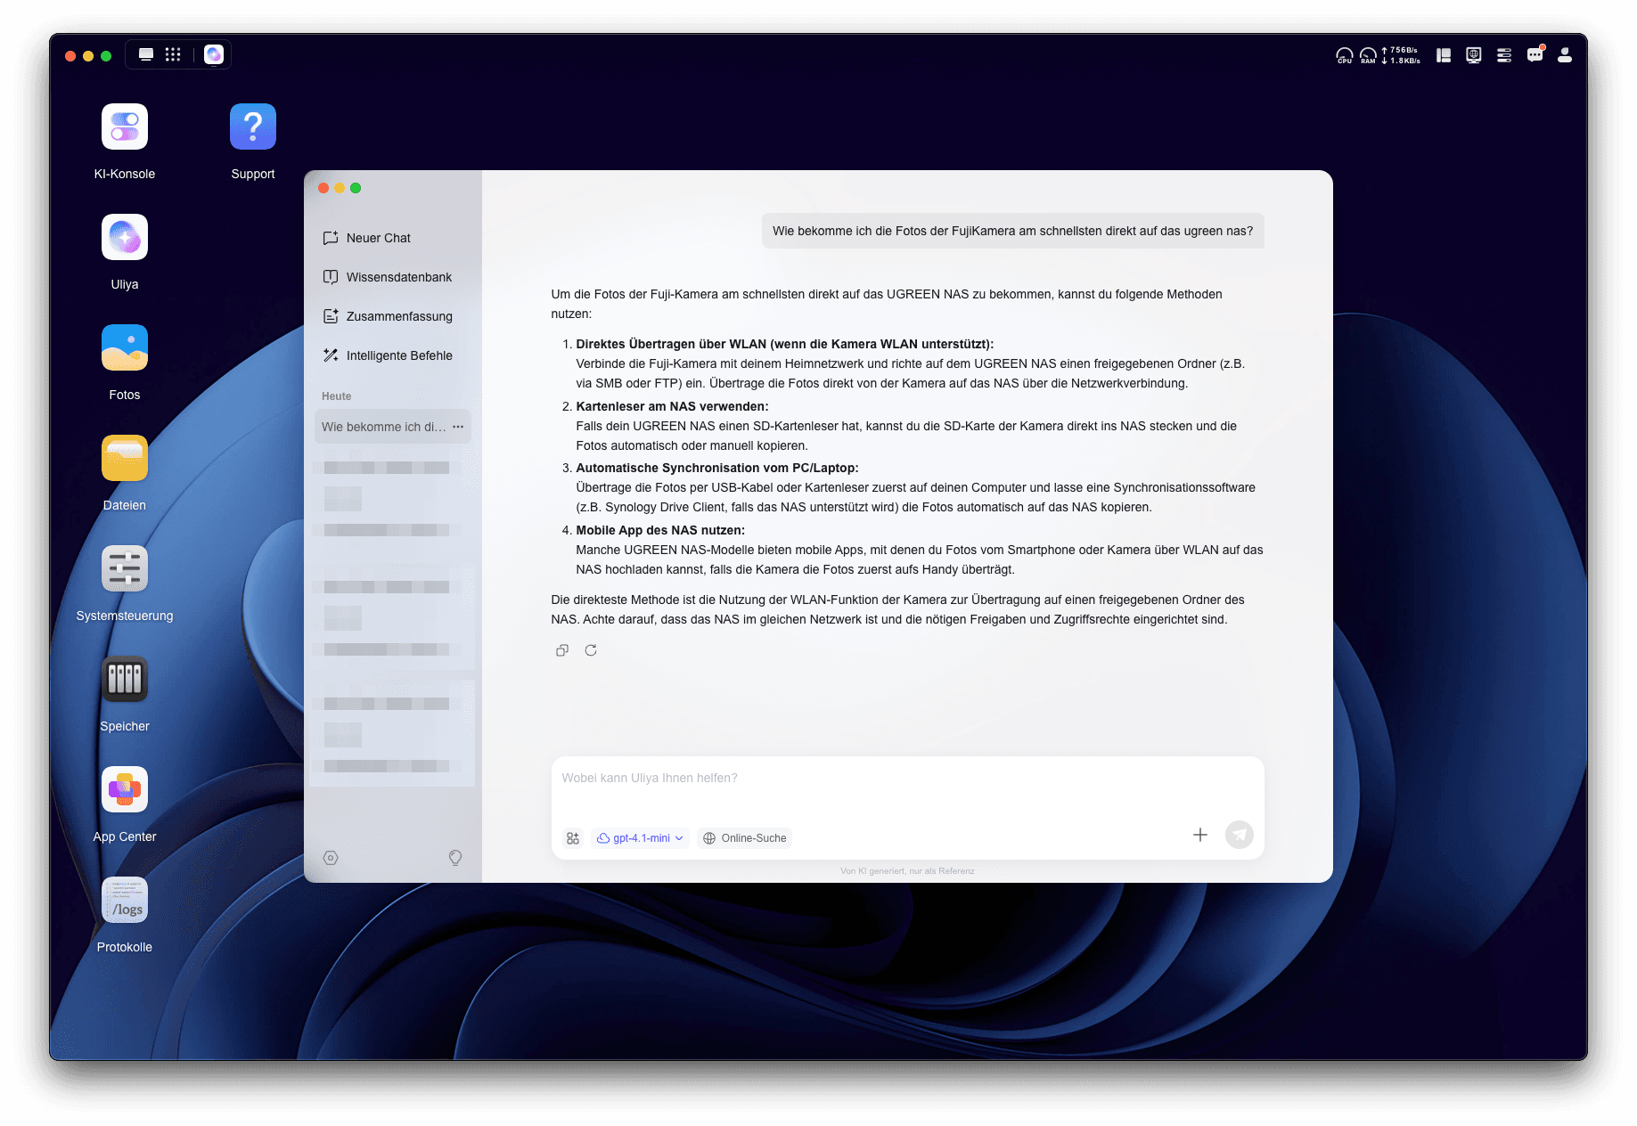
Task: Check the CPU usage gauge
Action: point(1344,55)
